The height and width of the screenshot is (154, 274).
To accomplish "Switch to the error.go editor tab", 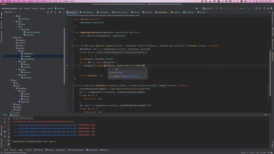I will pos(203,12).
